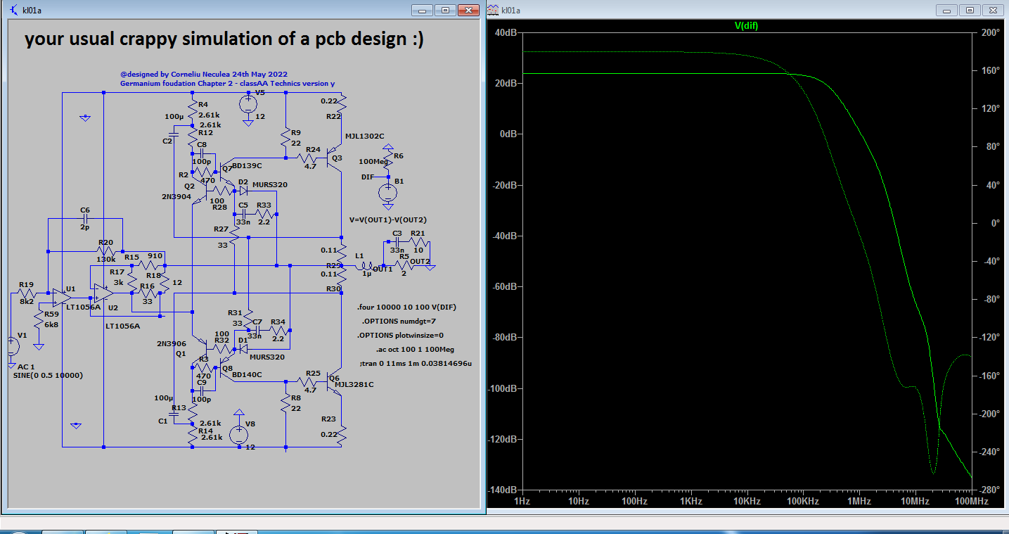Screen dimensions: 1009x534
Task: Click the 'SINE(0 0.5 10000)' source value
Action: point(48,375)
